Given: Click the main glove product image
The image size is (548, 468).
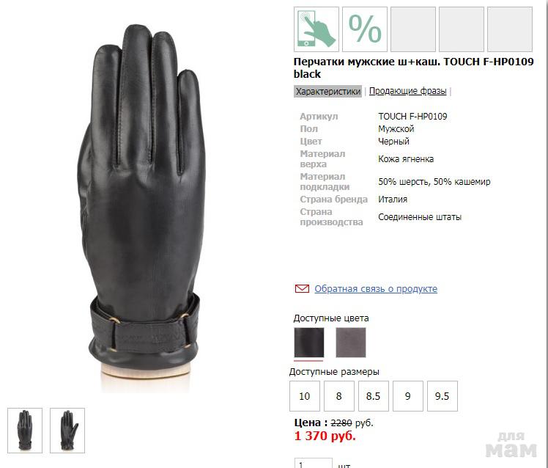Looking at the screenshot, I should (141, 207).
